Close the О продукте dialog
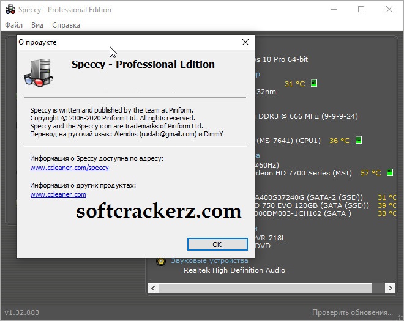 pyautogui.click(x=245, y=42)
